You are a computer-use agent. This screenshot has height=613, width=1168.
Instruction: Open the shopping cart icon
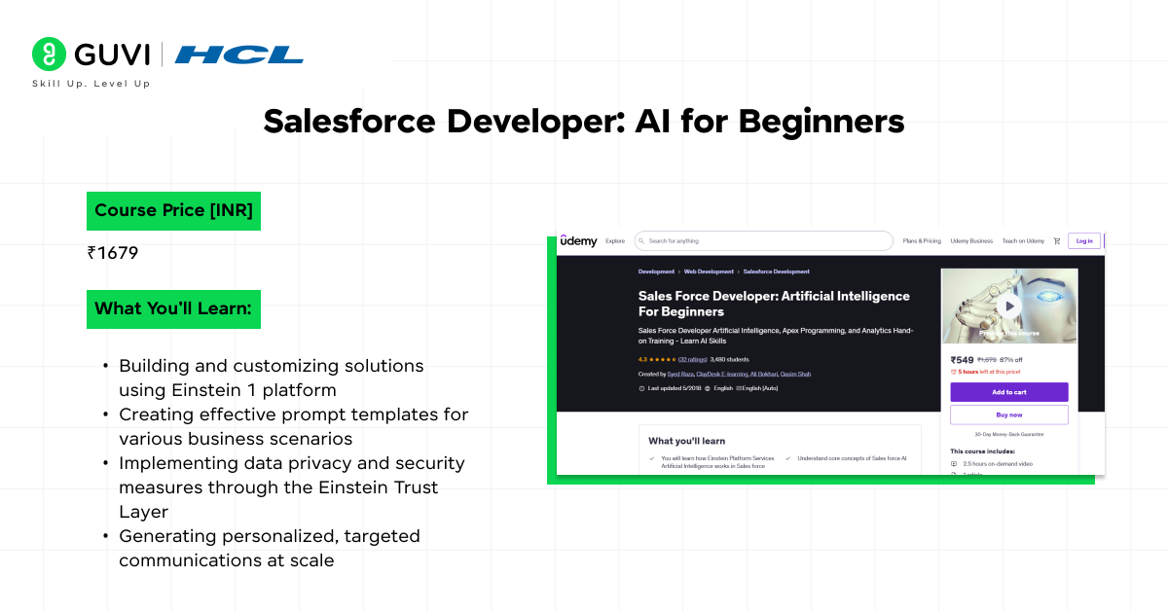tap(1057, 241)
